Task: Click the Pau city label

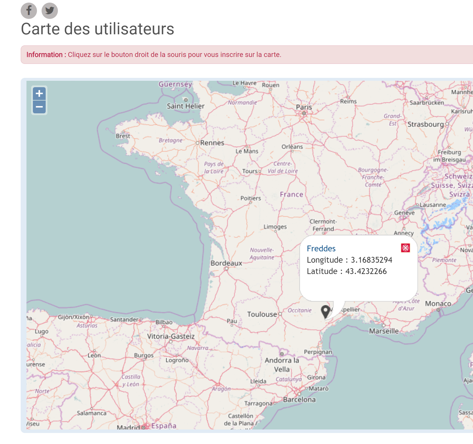Action: tap(232, 321)
